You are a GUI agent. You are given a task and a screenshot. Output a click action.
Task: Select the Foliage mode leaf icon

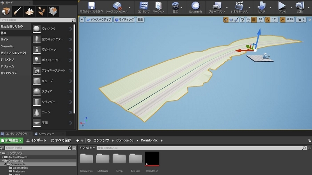tap(41, 11)
